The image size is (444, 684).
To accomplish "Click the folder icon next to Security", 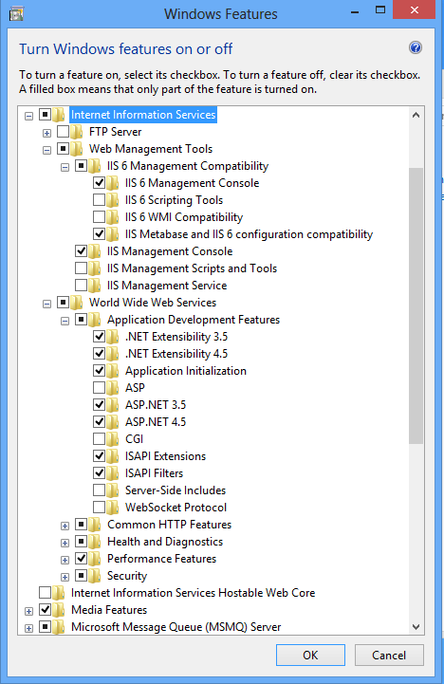I will pyautogui.click(x=95, y=576).
